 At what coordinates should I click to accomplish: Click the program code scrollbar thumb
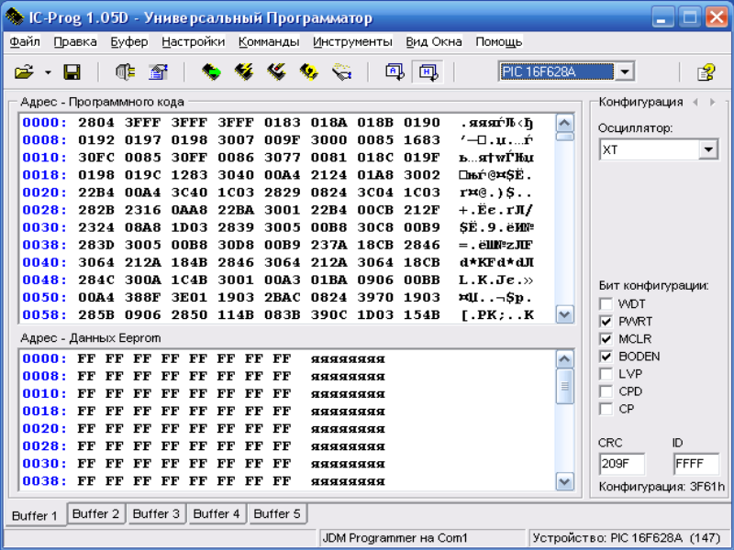click(564, 137)
